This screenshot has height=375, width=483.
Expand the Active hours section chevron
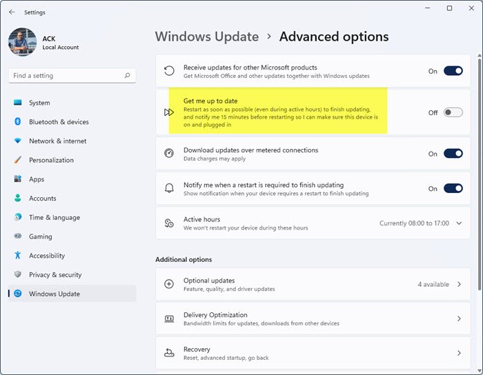460,223
